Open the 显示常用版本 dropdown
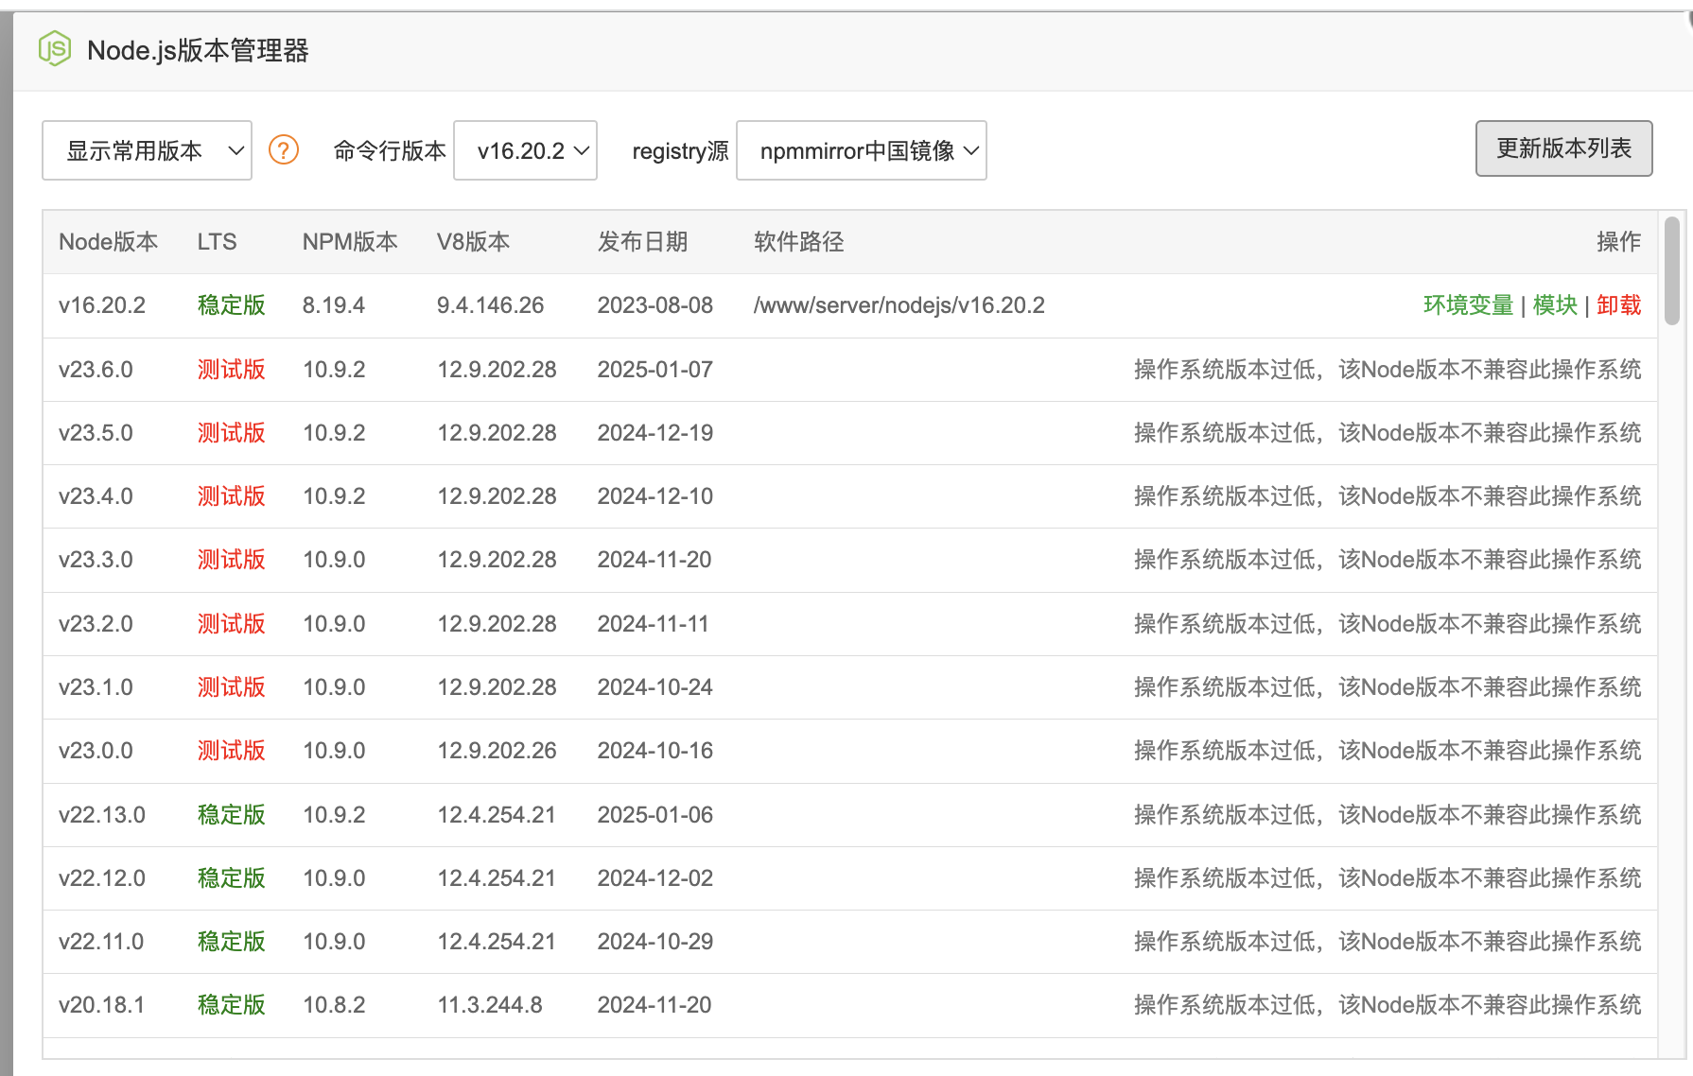The width and height of the screenshot is (1693, 1076). click(x=147, y=150)
